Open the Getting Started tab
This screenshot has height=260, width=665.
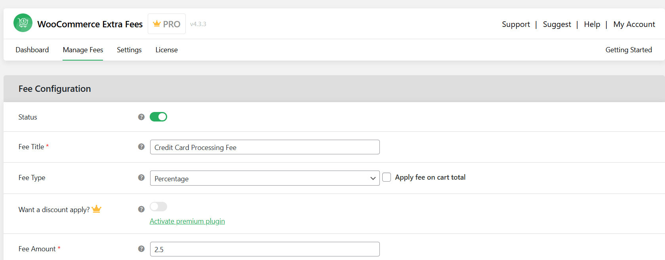[629, 50]
